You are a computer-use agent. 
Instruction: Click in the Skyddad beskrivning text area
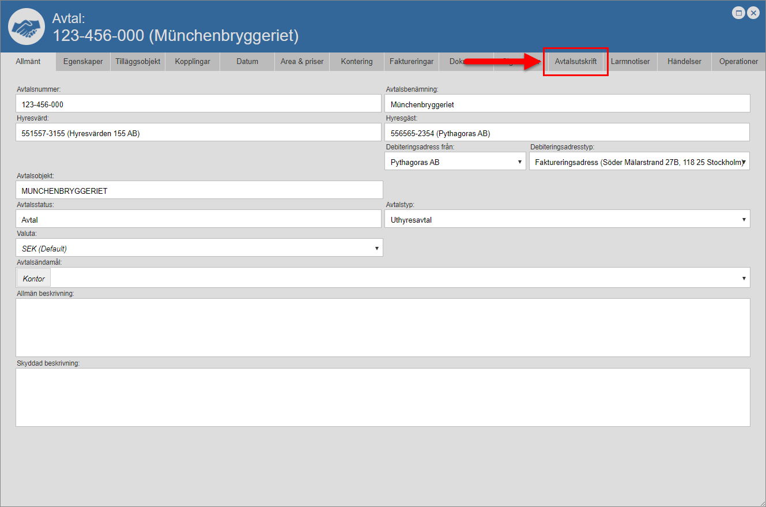click(x=383, y=397)
